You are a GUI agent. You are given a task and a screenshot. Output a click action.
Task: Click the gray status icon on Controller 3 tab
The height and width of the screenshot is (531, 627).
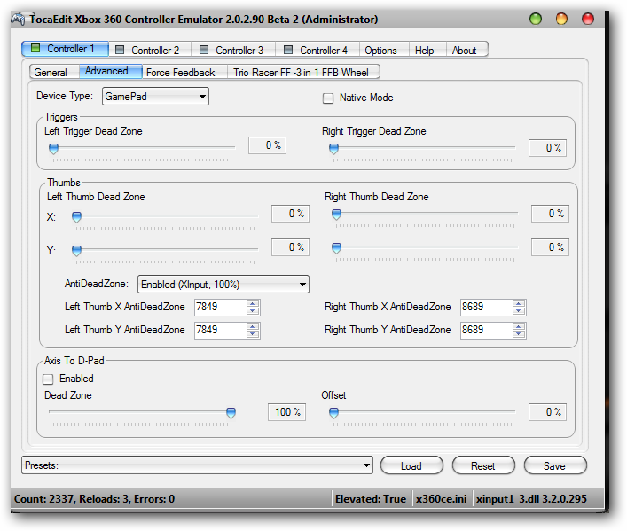point(204,50)
